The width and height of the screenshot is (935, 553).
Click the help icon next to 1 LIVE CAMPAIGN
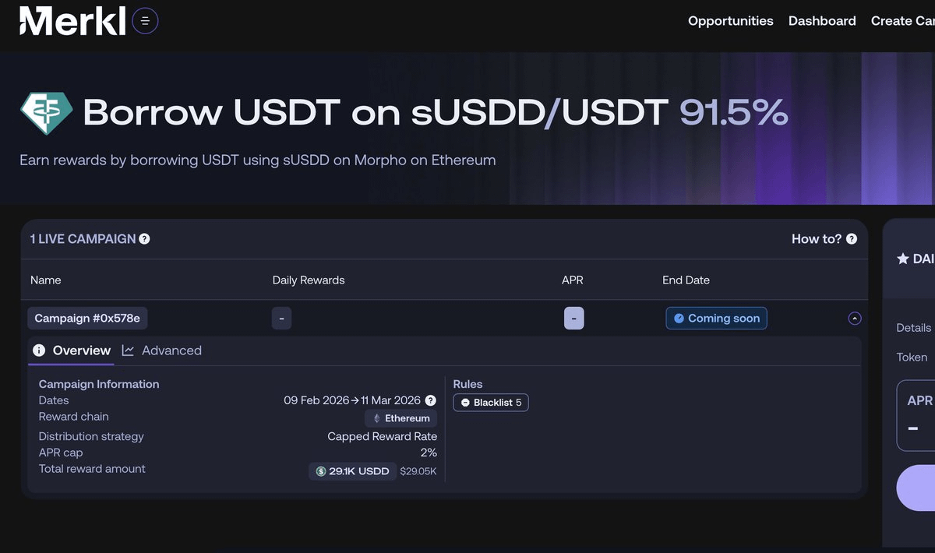pos(144,239)
